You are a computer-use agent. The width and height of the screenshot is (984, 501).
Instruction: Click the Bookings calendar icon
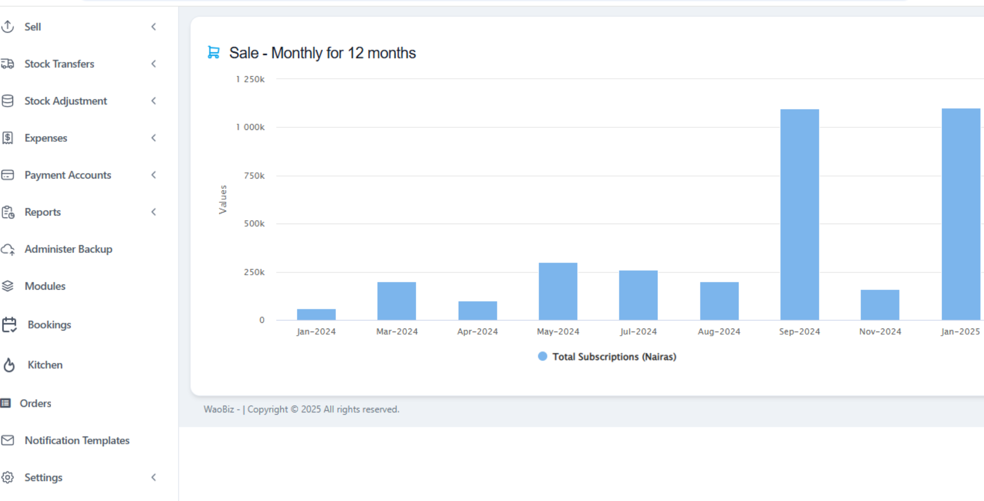coord(9,325)
